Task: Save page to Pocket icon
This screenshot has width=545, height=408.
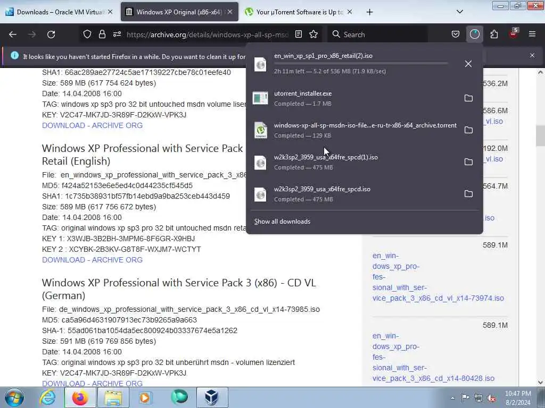Action: [x=456, y=35]
